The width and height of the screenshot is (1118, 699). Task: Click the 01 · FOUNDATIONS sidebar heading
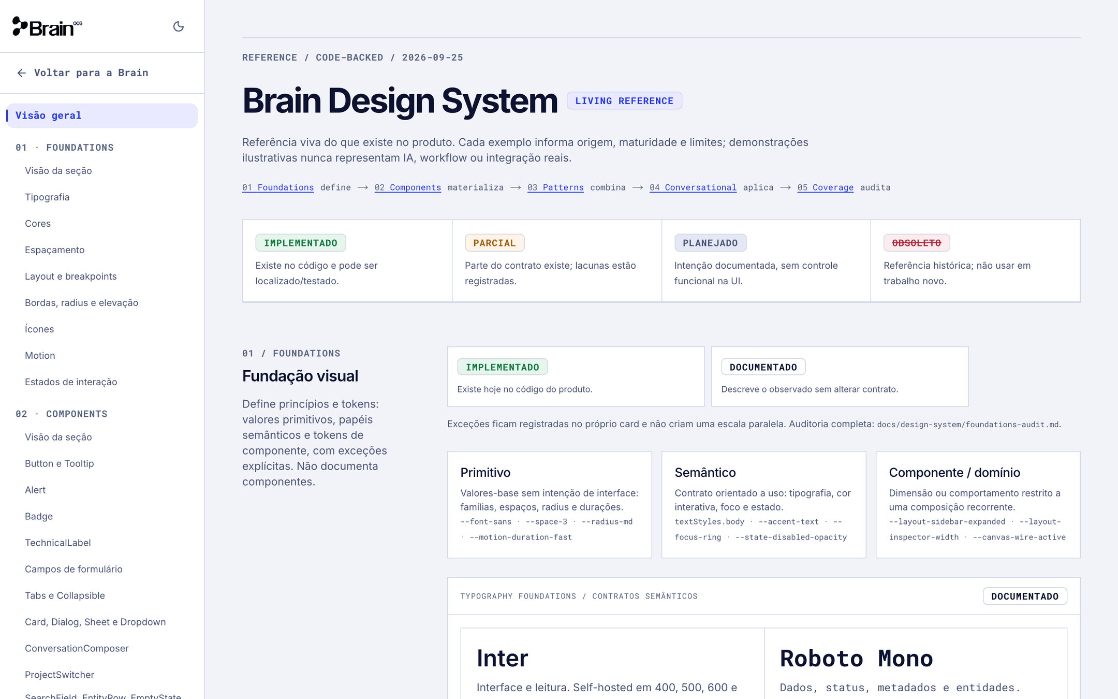[65, 148]
